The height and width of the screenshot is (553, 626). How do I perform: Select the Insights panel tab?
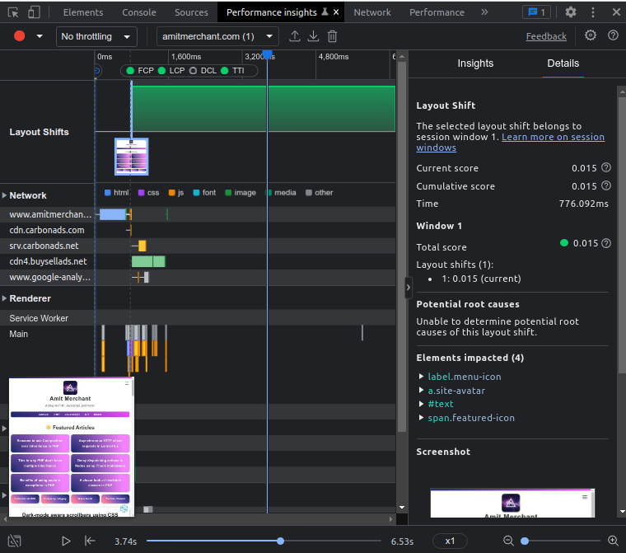coord(475,63)
